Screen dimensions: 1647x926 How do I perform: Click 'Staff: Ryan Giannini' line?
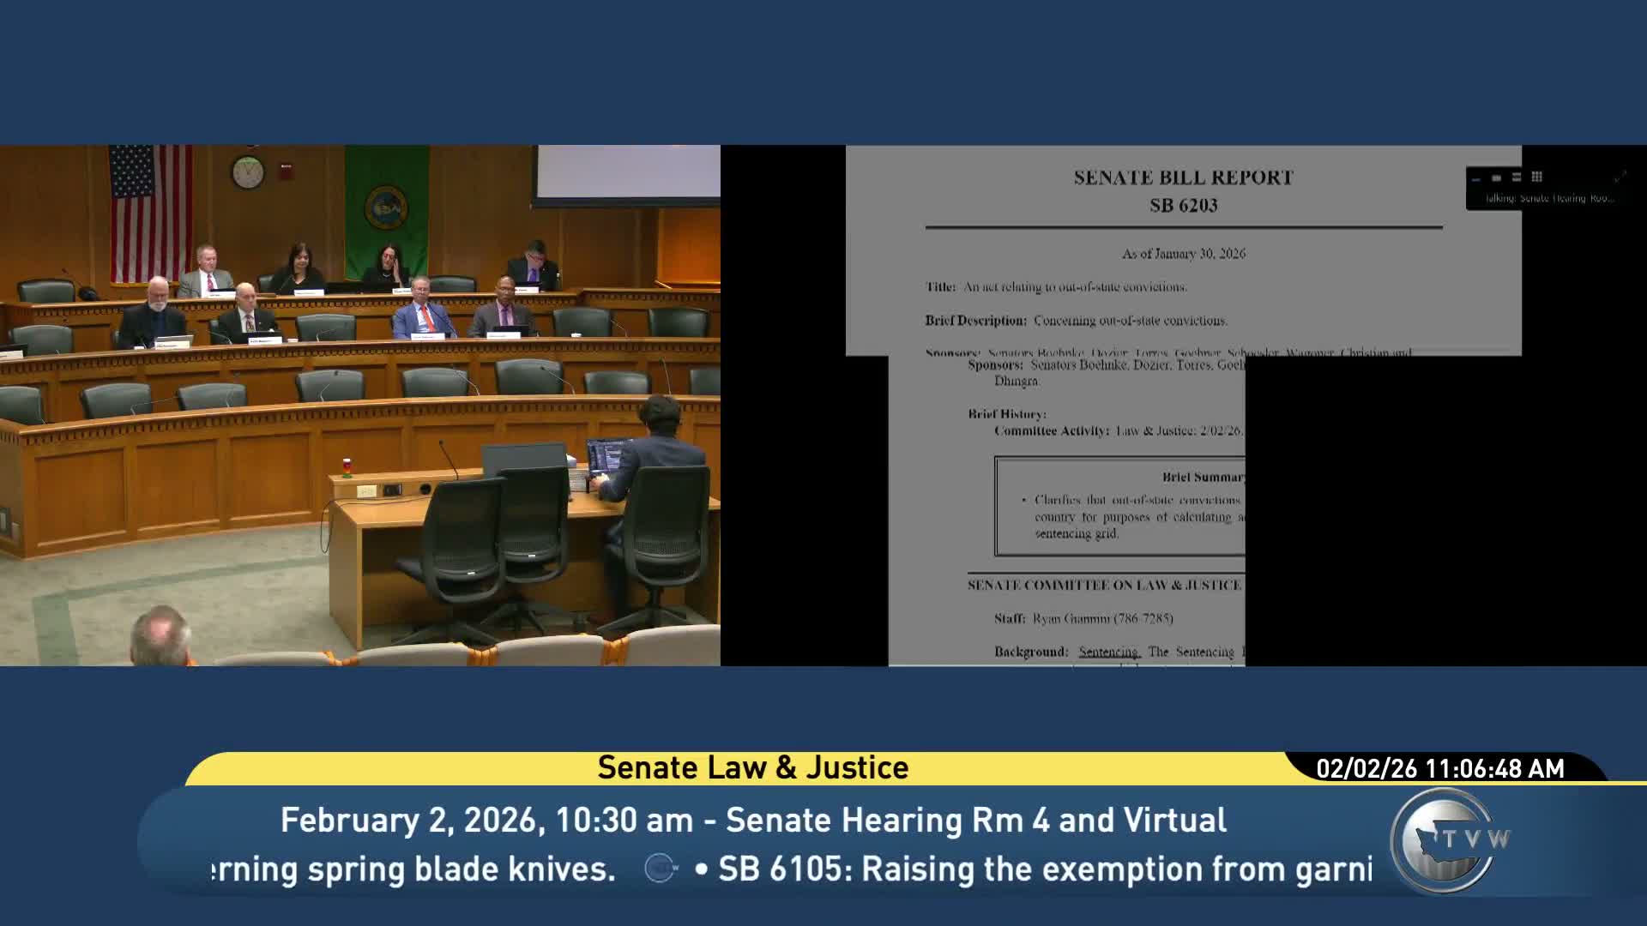pos(1083,618)
